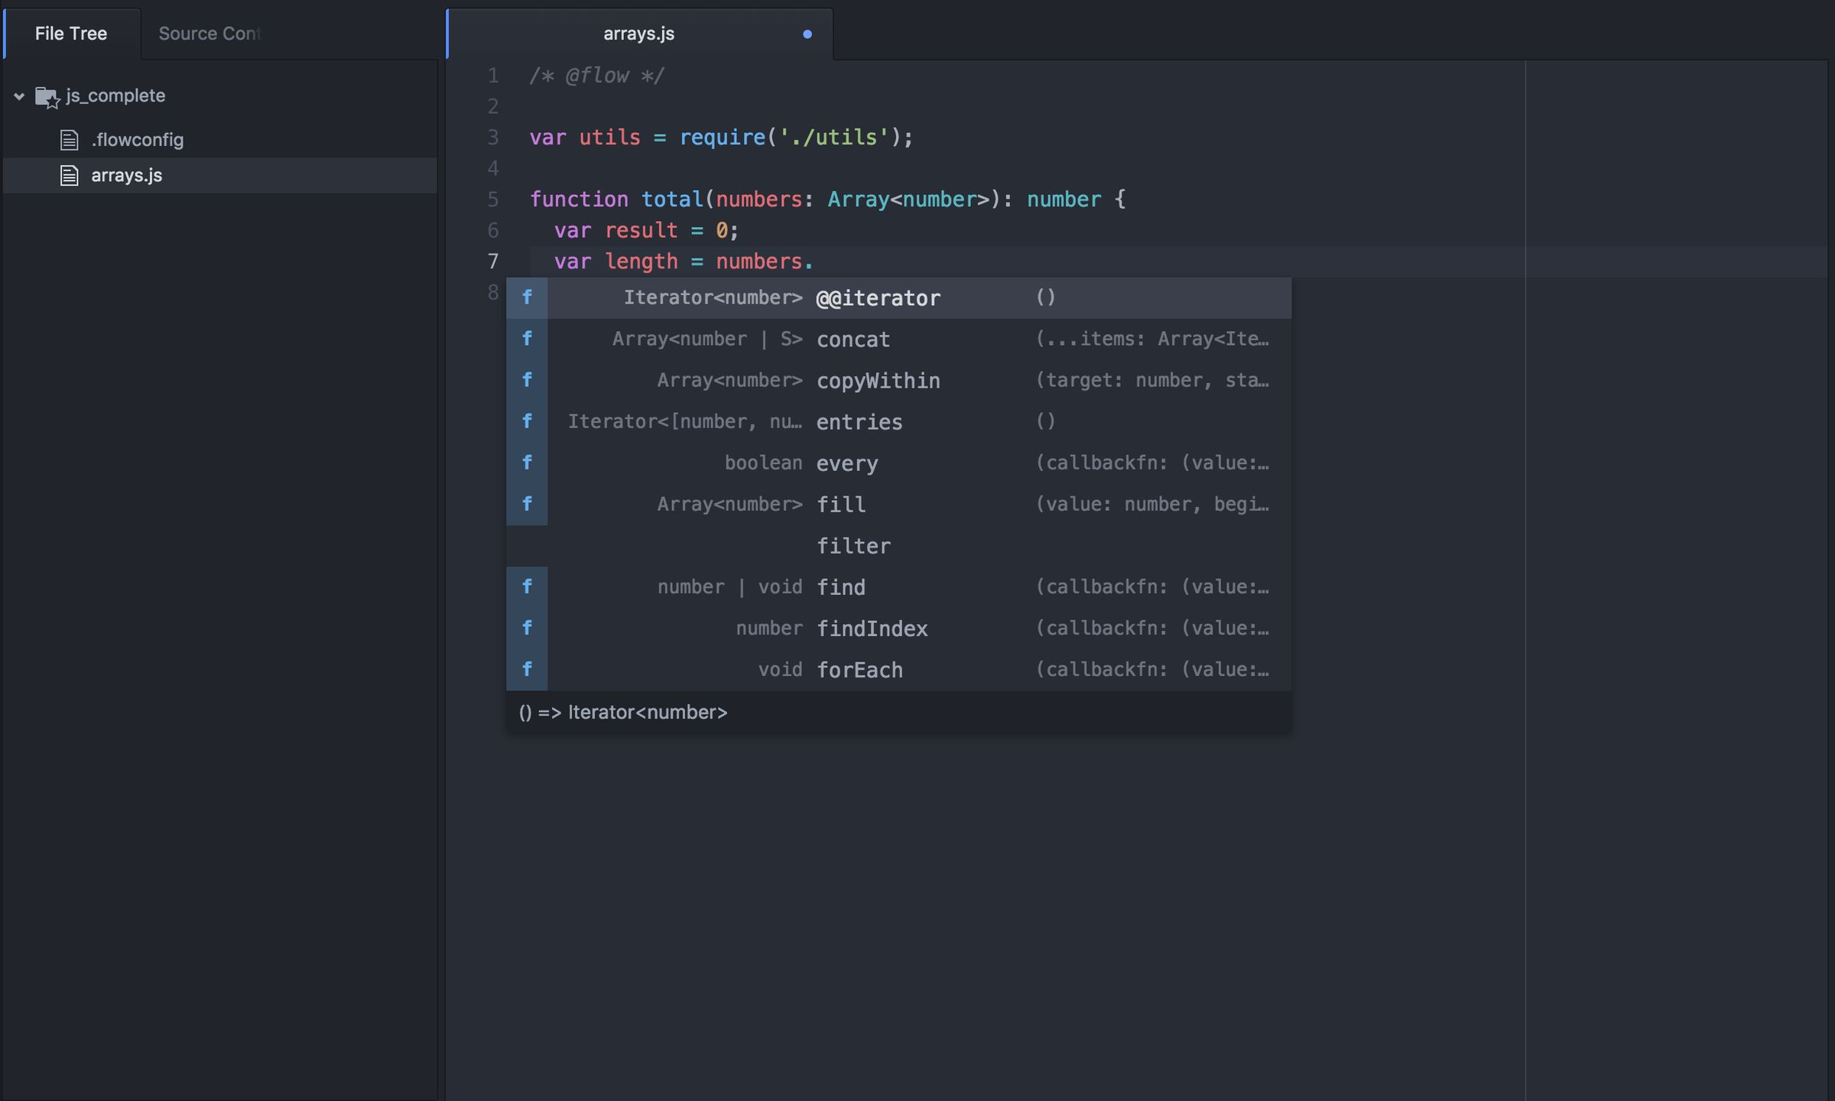Switch to the Source Control tab
Viewport: 1835px width, 1101px height.
[209, 33]
